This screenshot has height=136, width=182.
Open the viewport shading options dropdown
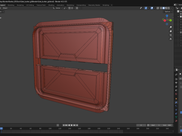[x=171, y=8]
